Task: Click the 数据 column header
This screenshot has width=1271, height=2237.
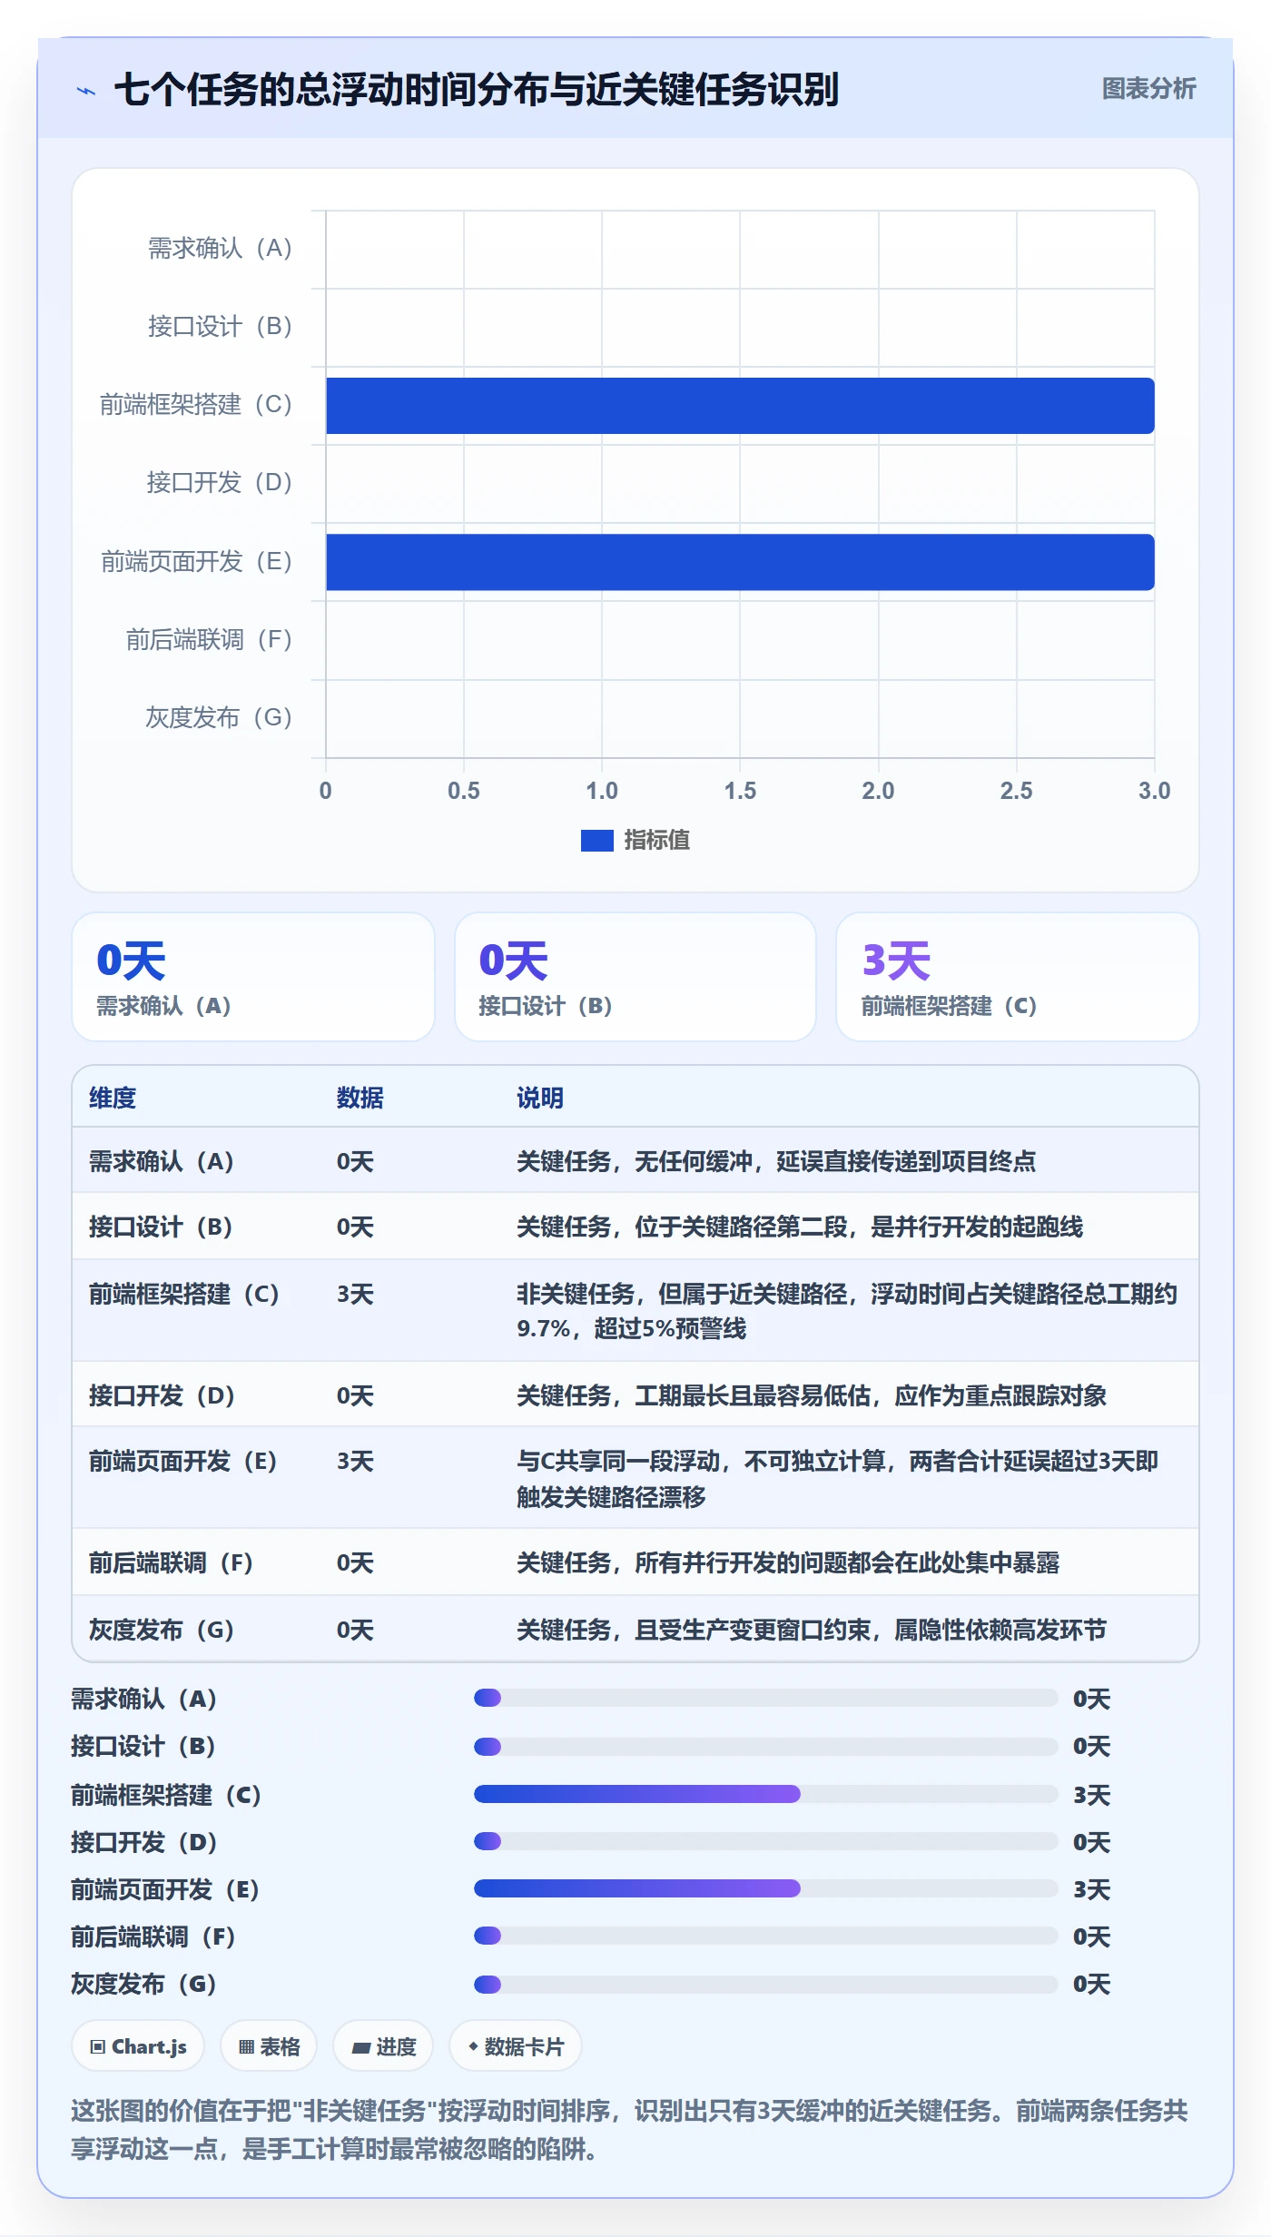Action: pos(360,1098)
